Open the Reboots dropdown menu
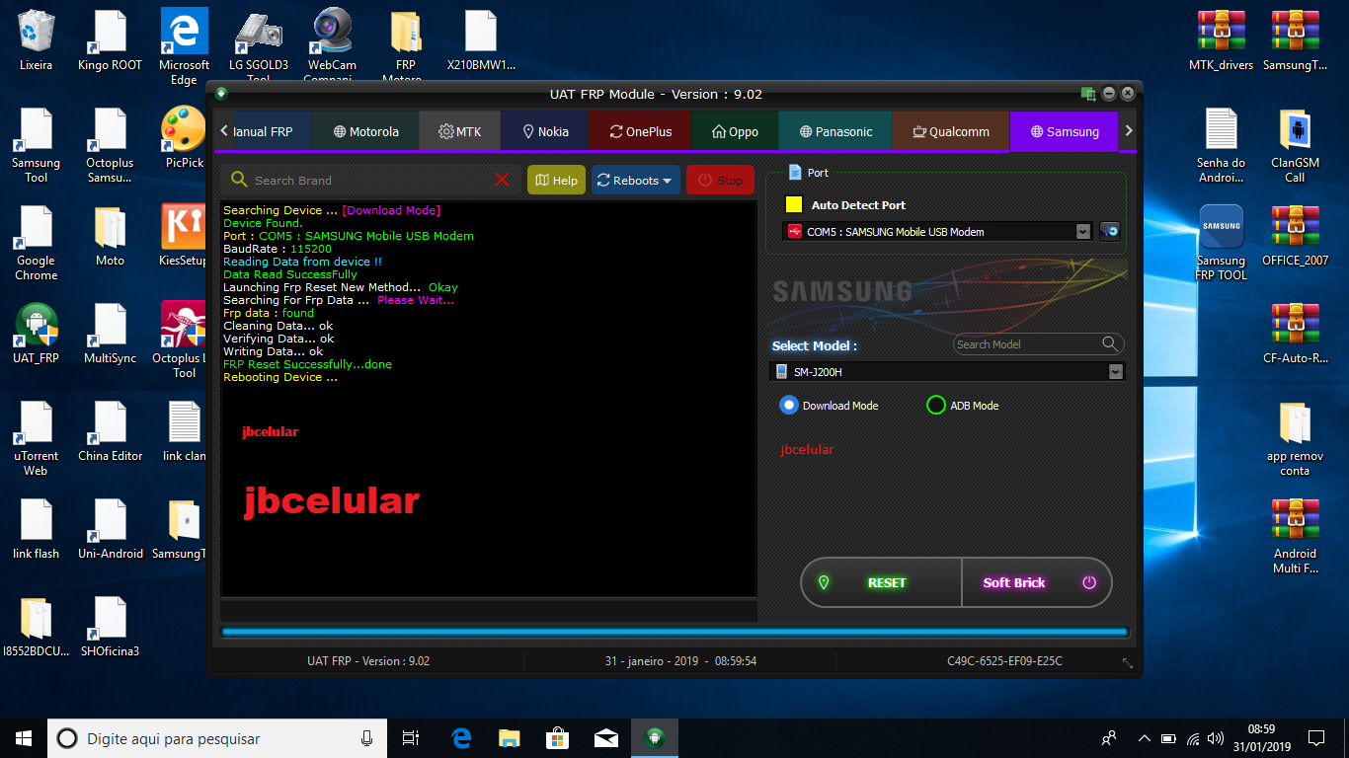 tap(636, 180)
